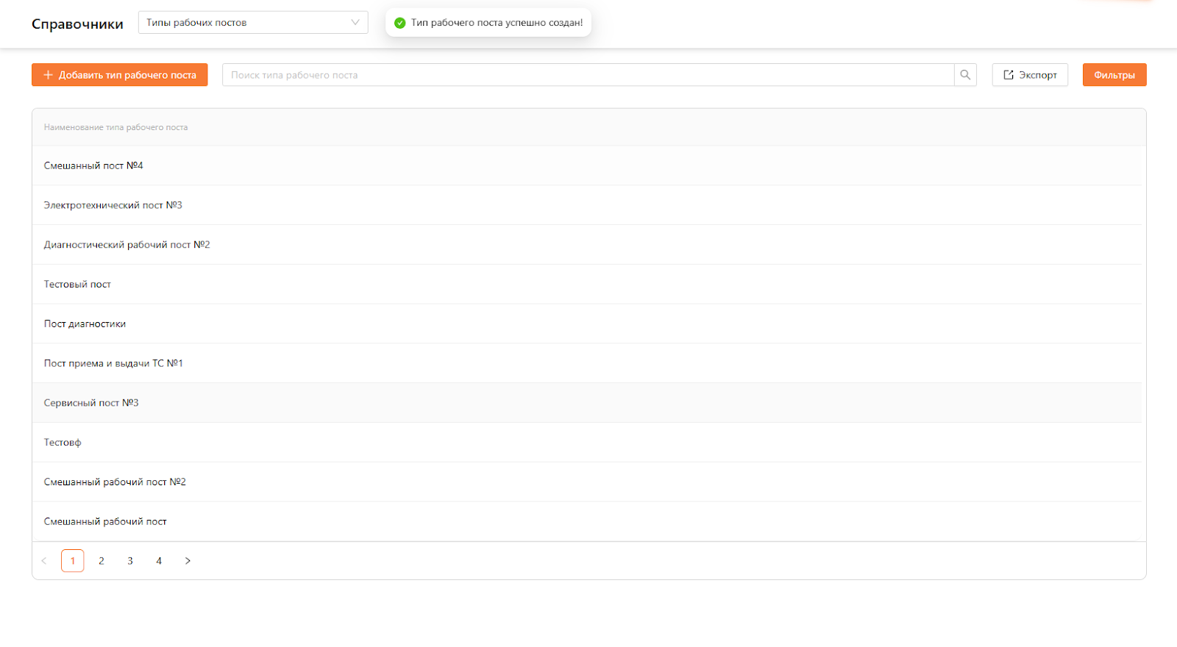Click the Сервисный пост №3 row
The height and width of the screenshot is (647, 1177).
(x=91, y=403)
